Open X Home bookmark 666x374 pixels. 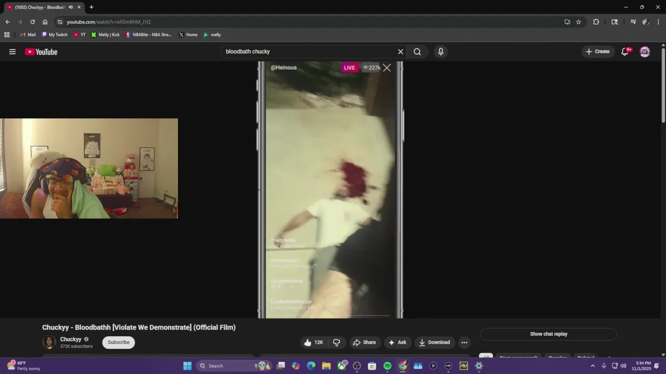188,35
